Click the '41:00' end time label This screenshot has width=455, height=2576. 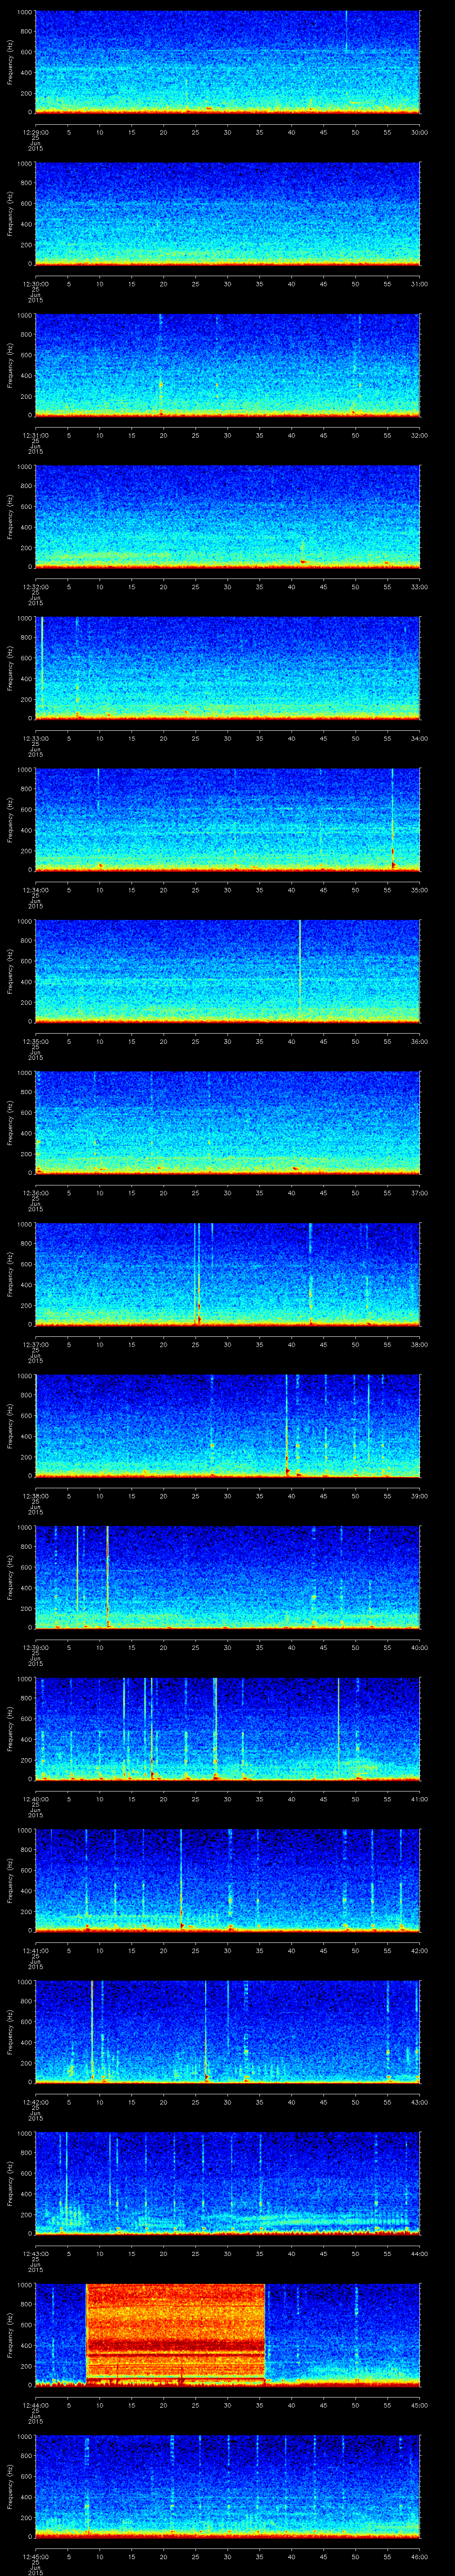point(419,1799)
